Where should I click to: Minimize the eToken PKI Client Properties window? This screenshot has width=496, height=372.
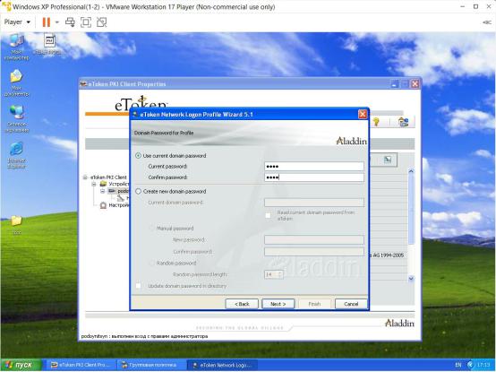pyautogui.click(x=395, y=84)
